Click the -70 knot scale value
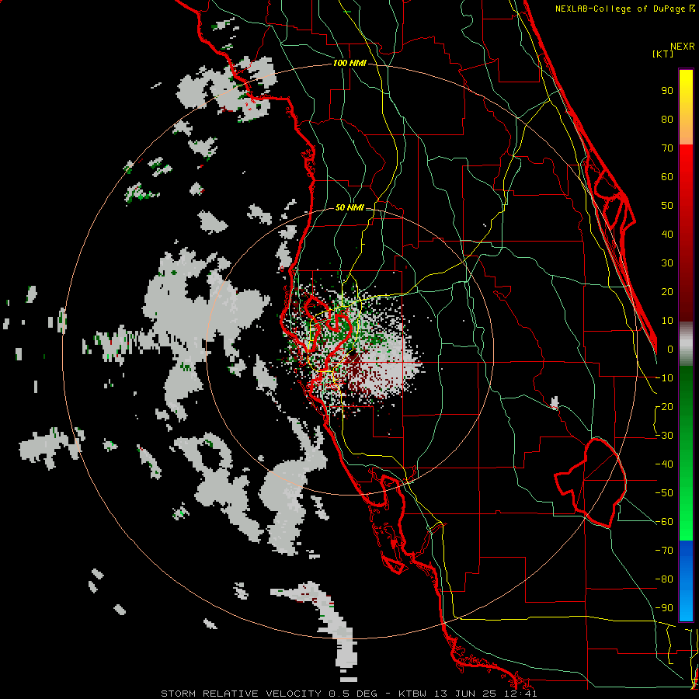Viewport: 699px width, 699px height. [x=664, y=551]
